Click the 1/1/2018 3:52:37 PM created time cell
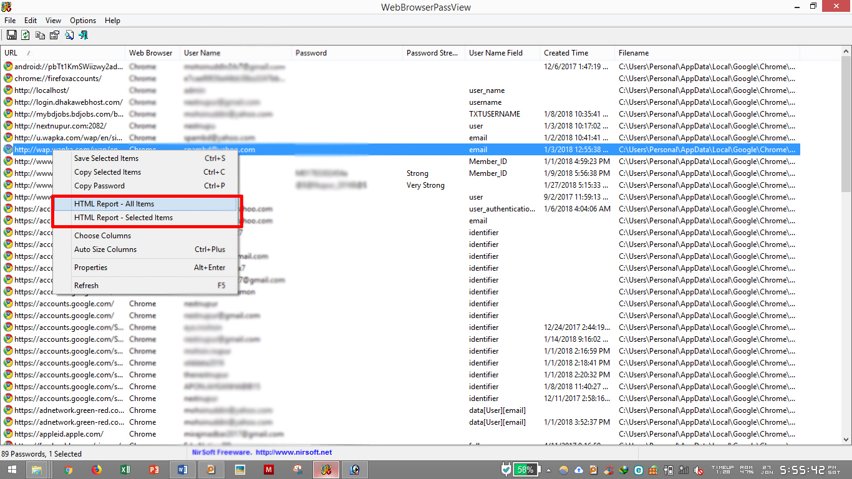852x479 pixels. (577, 422)
